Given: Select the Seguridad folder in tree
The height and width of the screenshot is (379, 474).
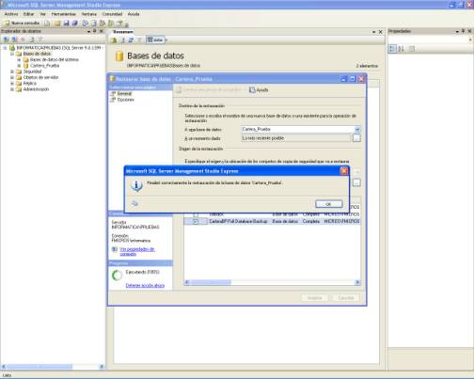Looking at the screenshot, I should (32, 71).
